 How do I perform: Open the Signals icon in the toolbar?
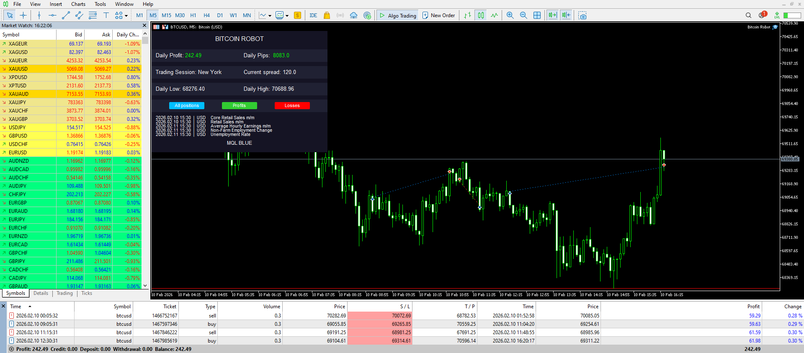coord(340,15)
